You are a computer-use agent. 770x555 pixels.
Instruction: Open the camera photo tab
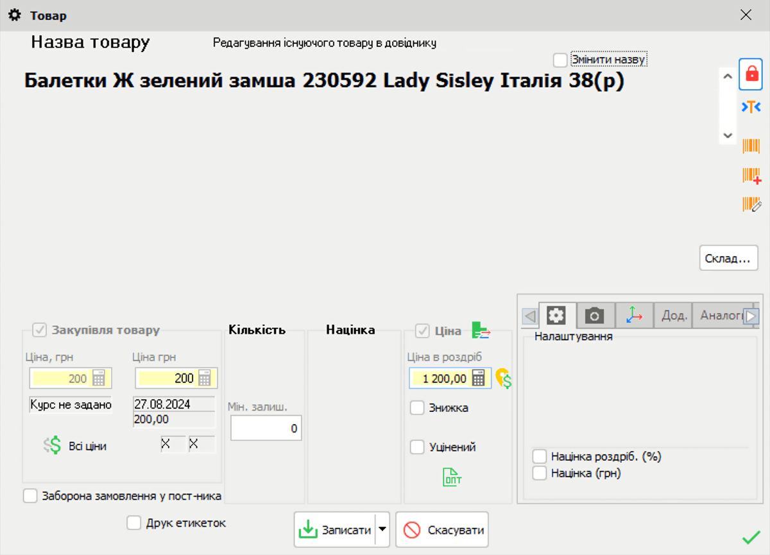[595, 316]
